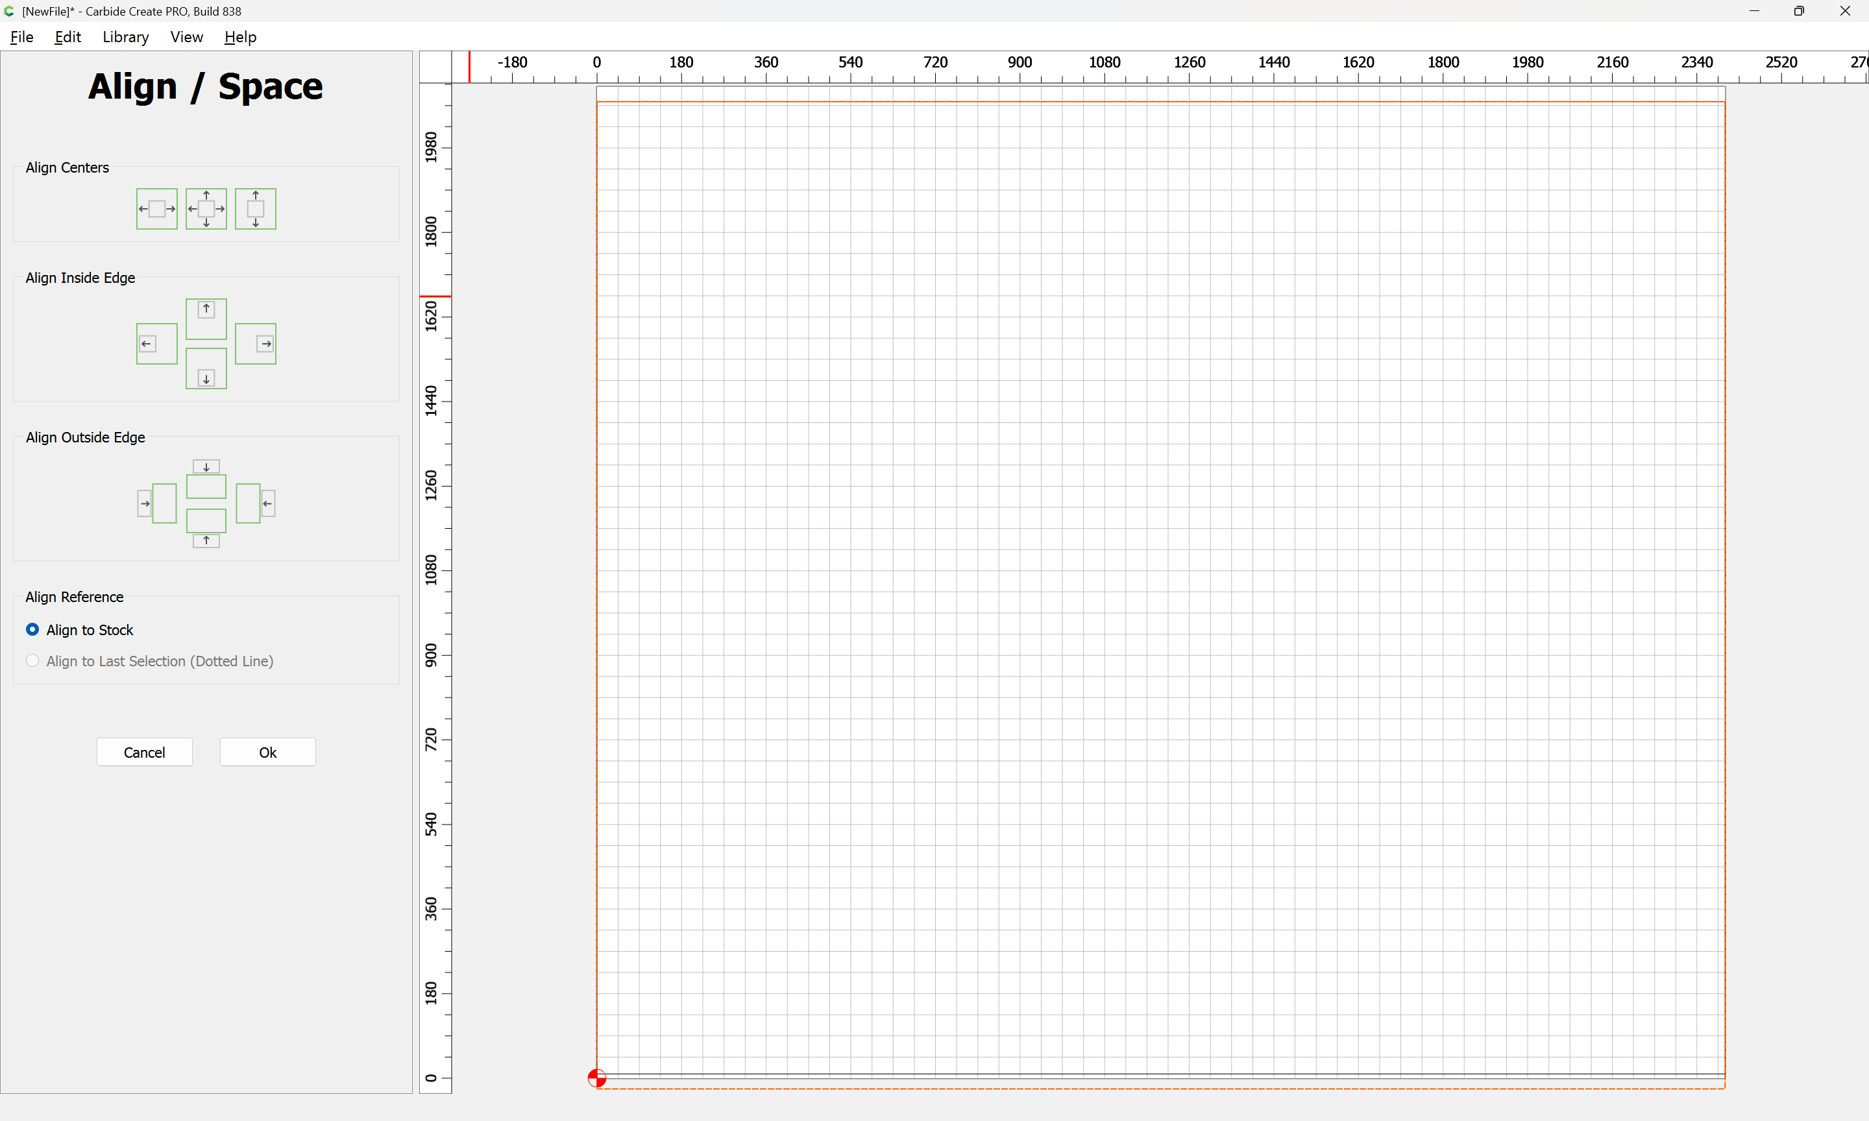This screenshot has width=1869, height=1121.
Task: Open the File menu
Action: (x=22, y=37)
